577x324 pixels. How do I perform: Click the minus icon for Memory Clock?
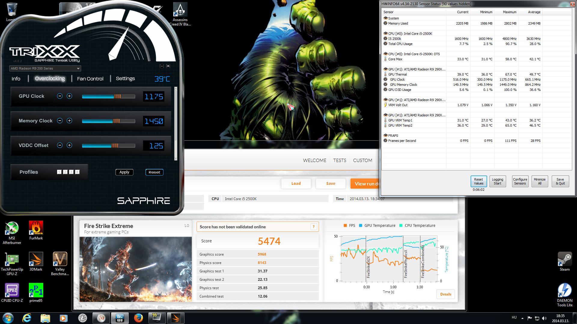point(60,121)
